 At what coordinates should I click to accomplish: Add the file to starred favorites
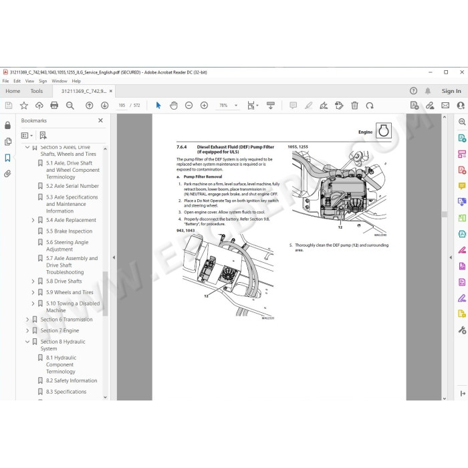(24, 106)
